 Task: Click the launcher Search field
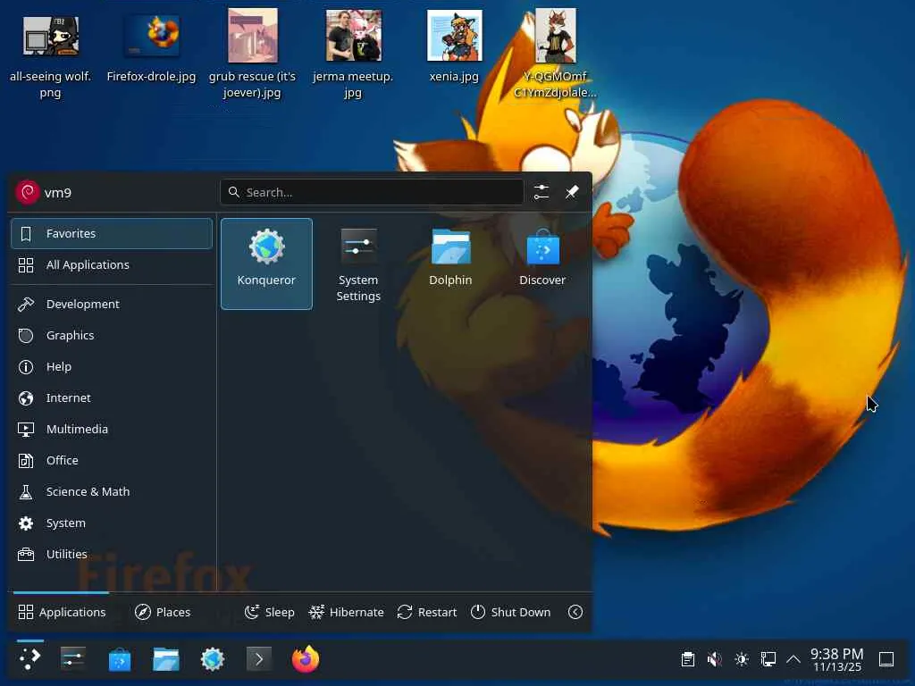tap(372, 192)
